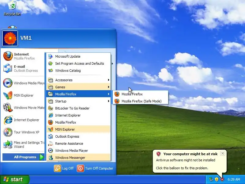The image size is (245, 184).
Task: Click the yellow shield updates tray icon
Action: point(217,179)
